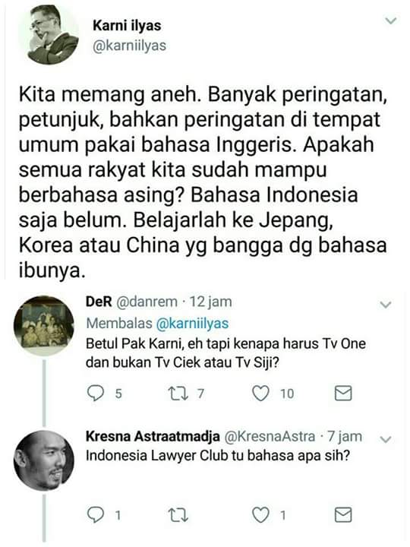410x547 pixels.
Task: View Kresna Astraatmadja's avatar photo
Action: [x=44, y=460]
